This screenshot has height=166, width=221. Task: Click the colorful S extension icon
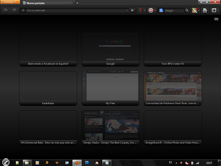coord(195,10)
